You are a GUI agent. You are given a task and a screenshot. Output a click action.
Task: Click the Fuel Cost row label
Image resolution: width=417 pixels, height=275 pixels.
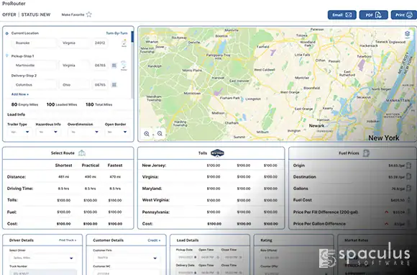tap(303, 200)
